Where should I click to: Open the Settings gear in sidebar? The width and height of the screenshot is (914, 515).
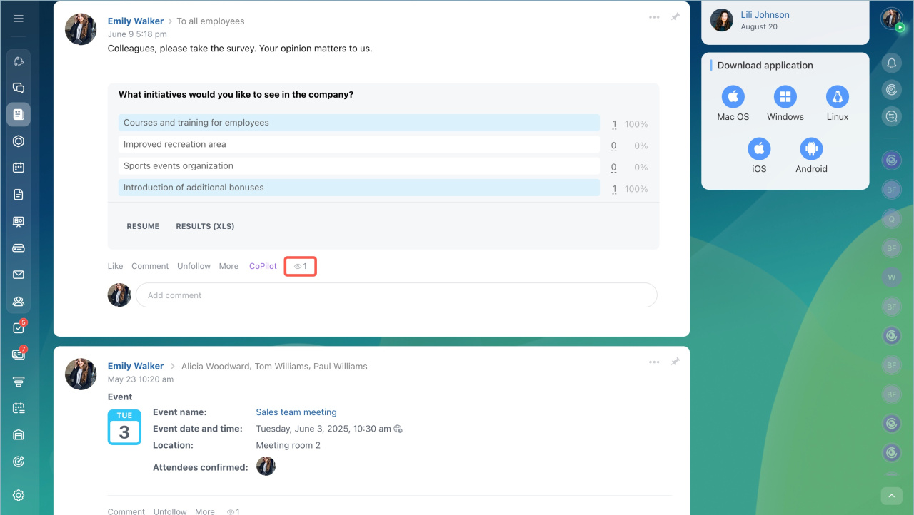coord(19,495)
